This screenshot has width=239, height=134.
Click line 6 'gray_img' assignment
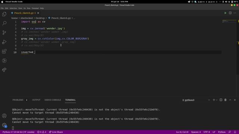[27, 39]
